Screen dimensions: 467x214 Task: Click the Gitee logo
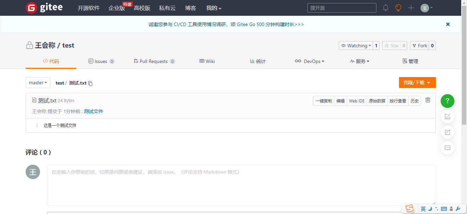tap(44, 8)
